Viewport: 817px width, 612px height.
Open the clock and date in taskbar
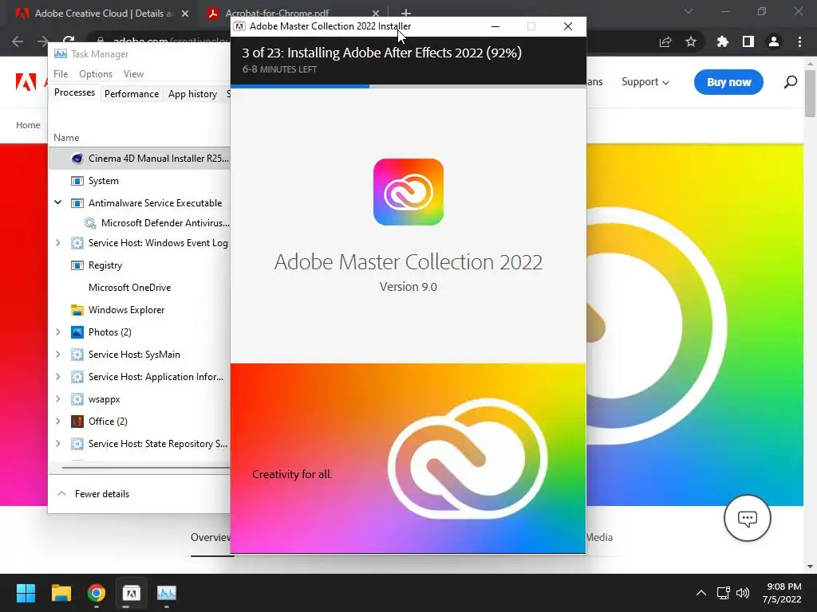[782, 593]
